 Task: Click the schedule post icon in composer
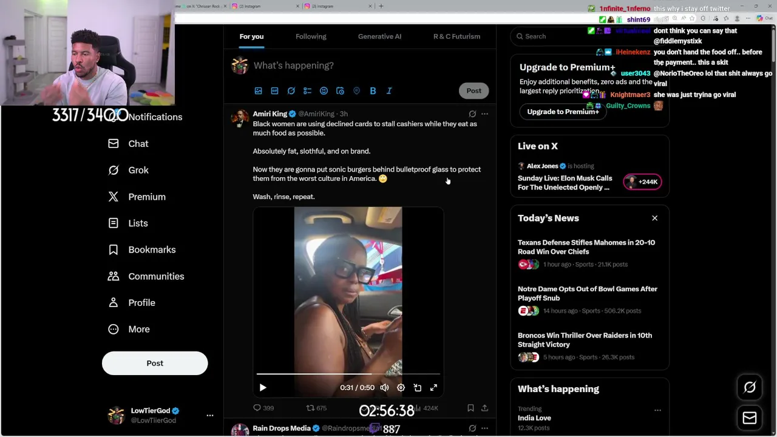point(340,91)
